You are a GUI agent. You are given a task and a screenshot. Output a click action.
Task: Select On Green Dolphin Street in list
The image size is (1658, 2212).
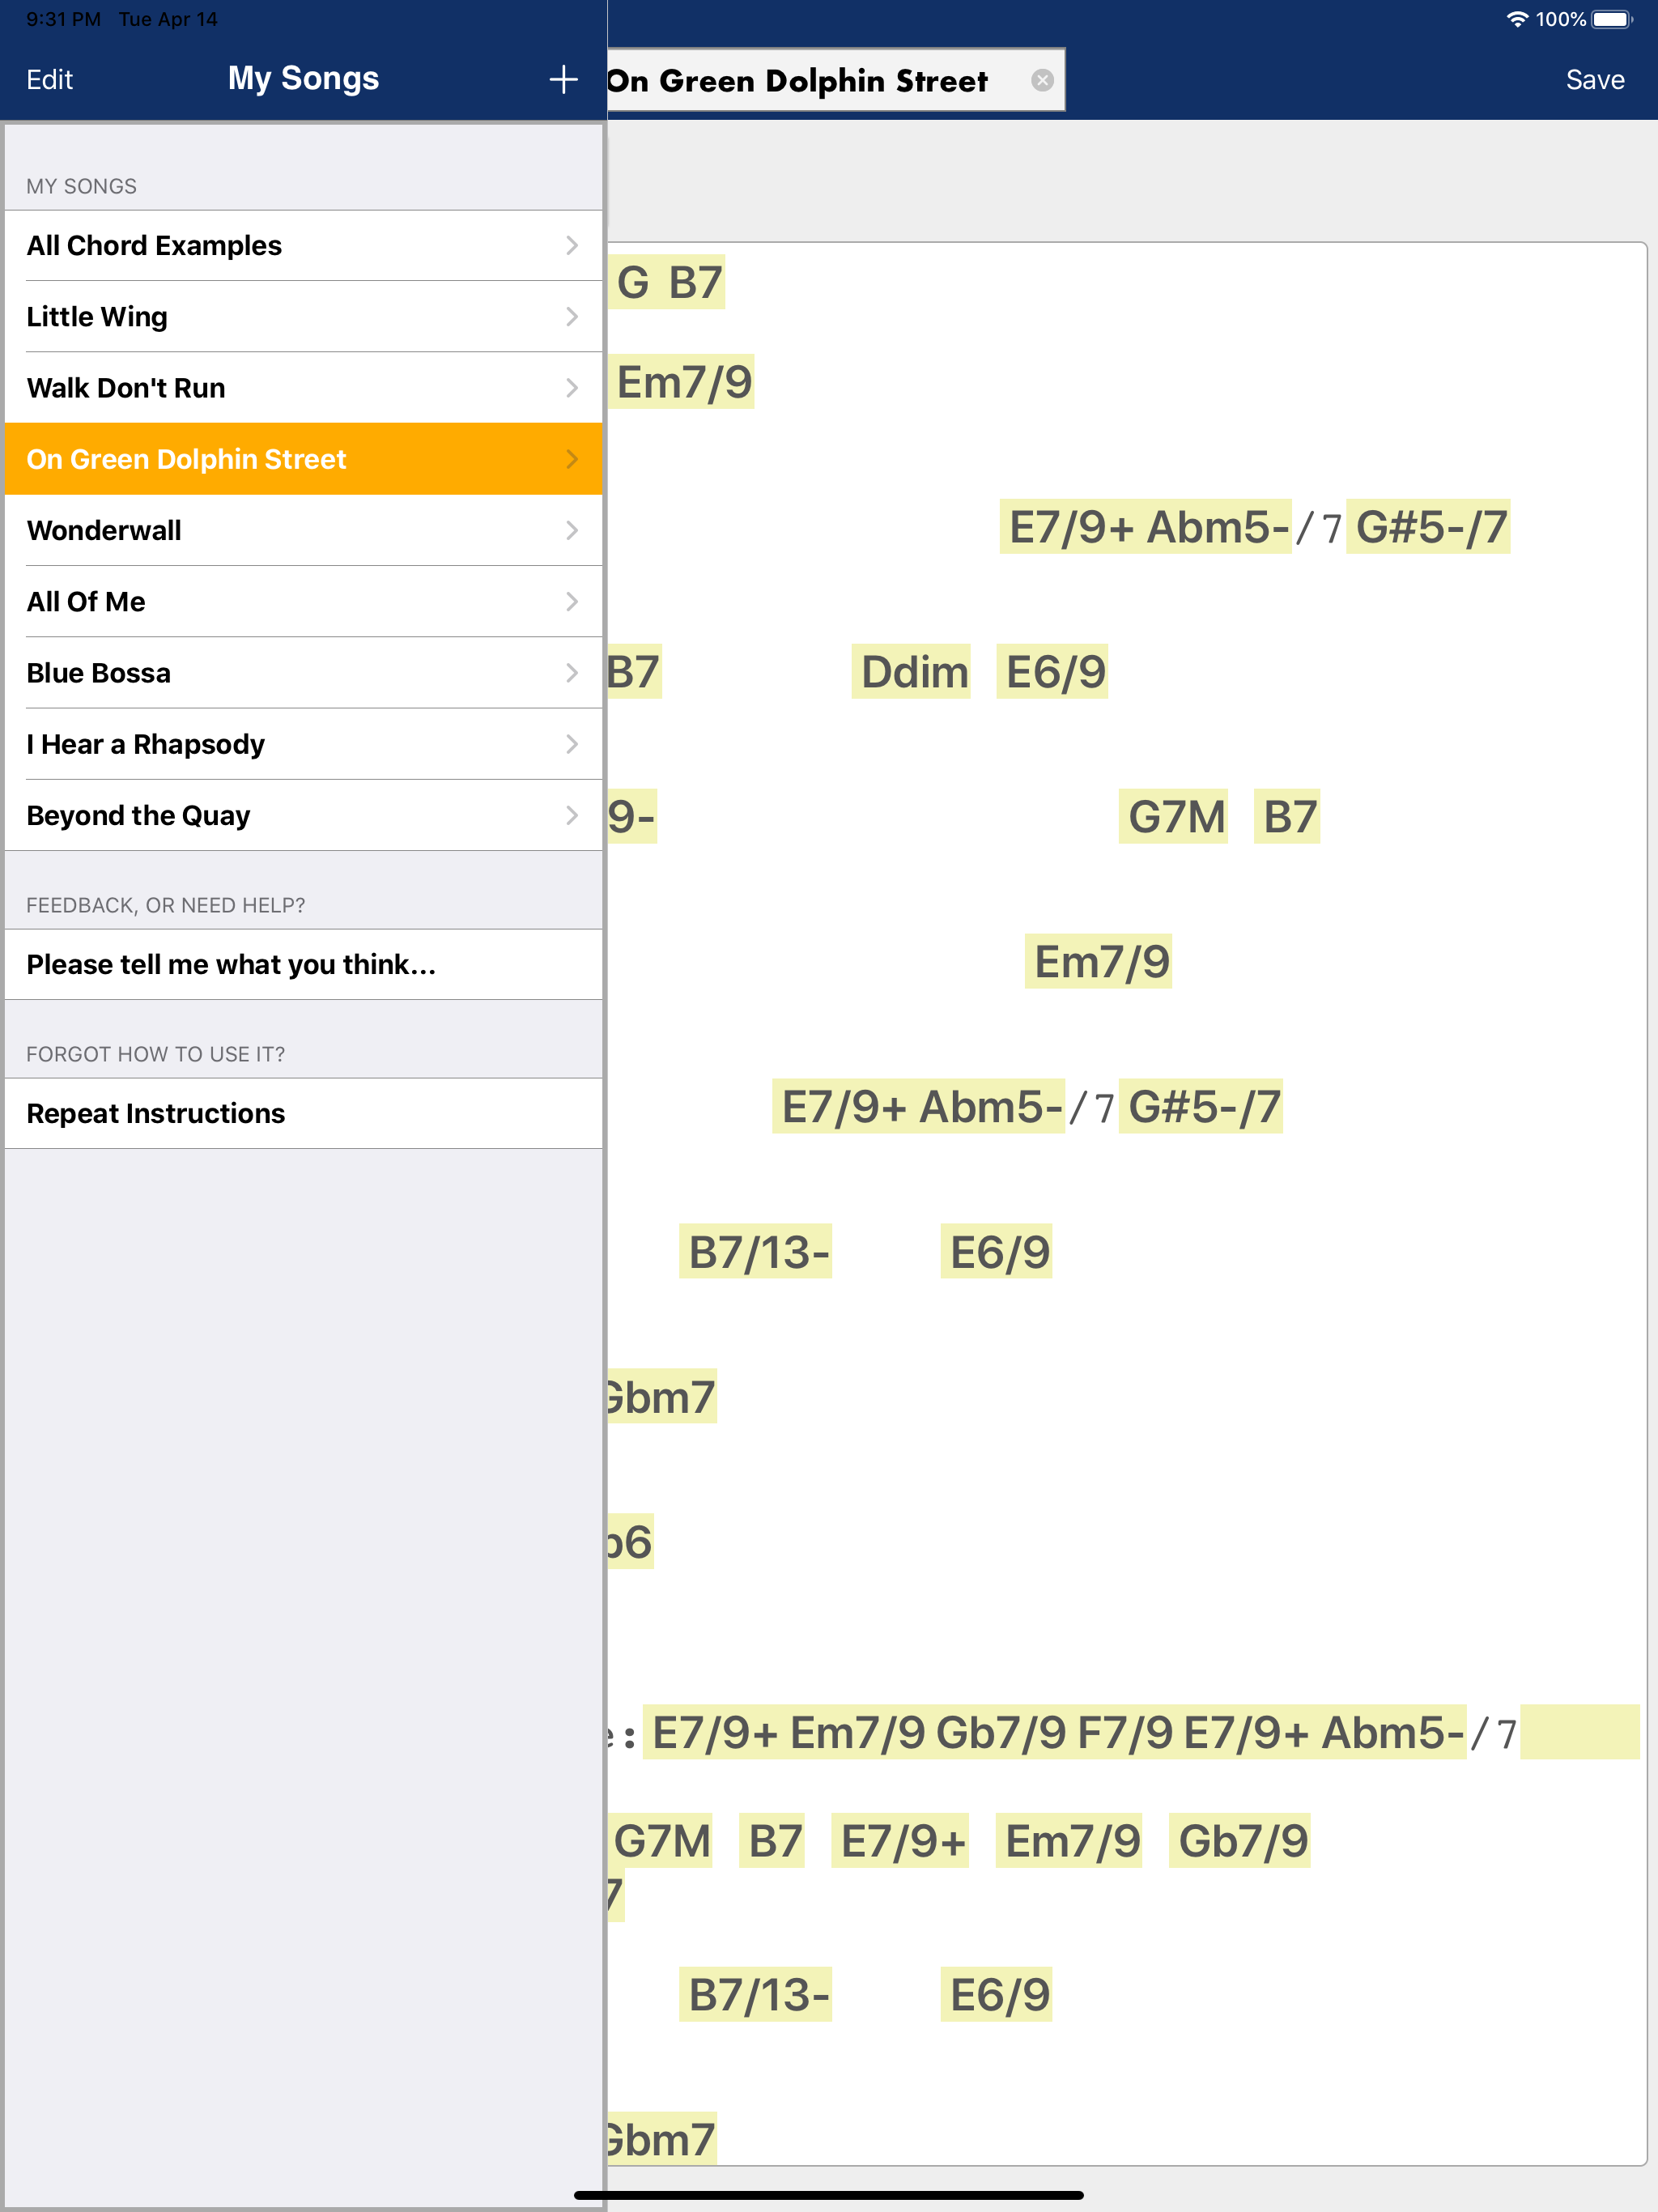pos(303,459)
